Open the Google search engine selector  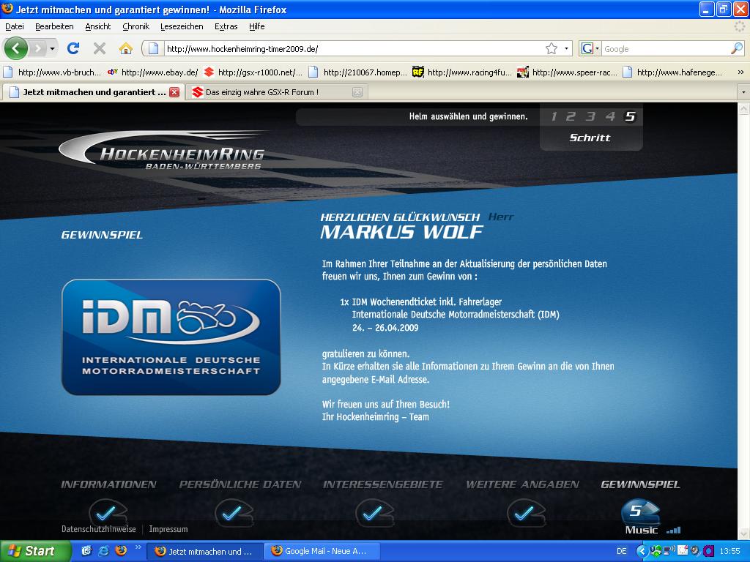[x=590, y=48]
